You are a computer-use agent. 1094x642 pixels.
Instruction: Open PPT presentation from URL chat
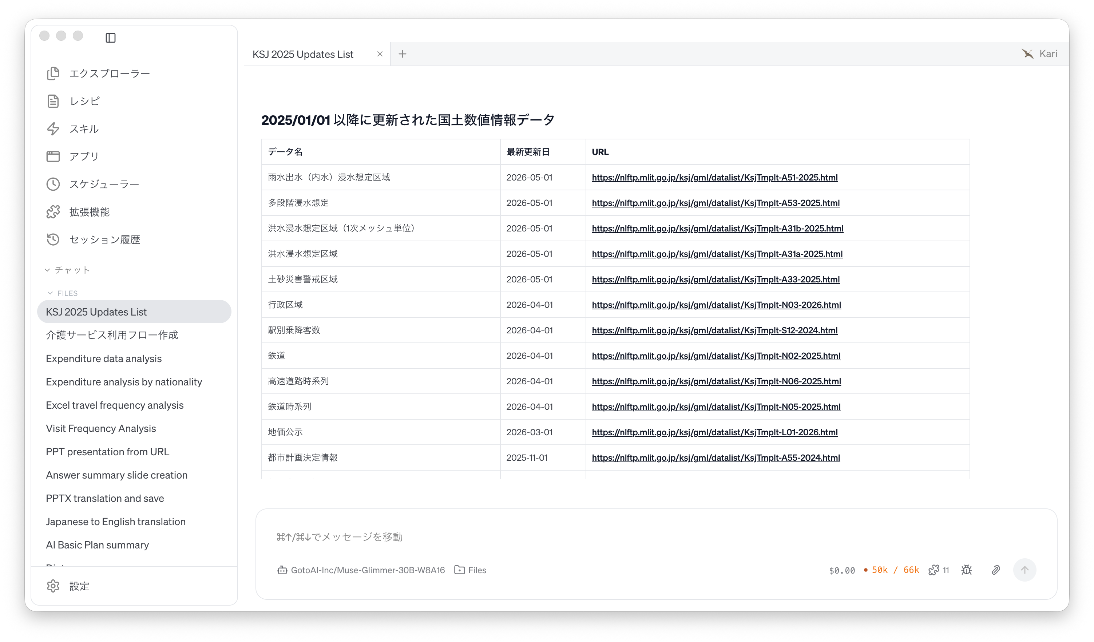click(x=108, y=451)
